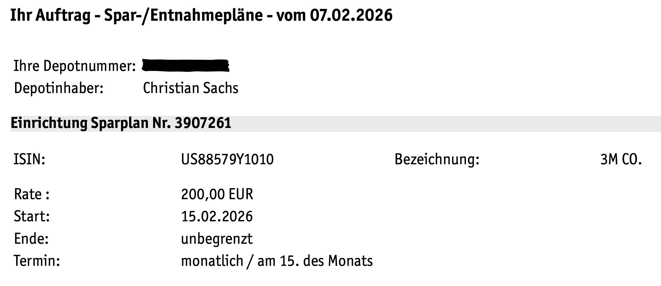Click the "Ende:" label

31,239
